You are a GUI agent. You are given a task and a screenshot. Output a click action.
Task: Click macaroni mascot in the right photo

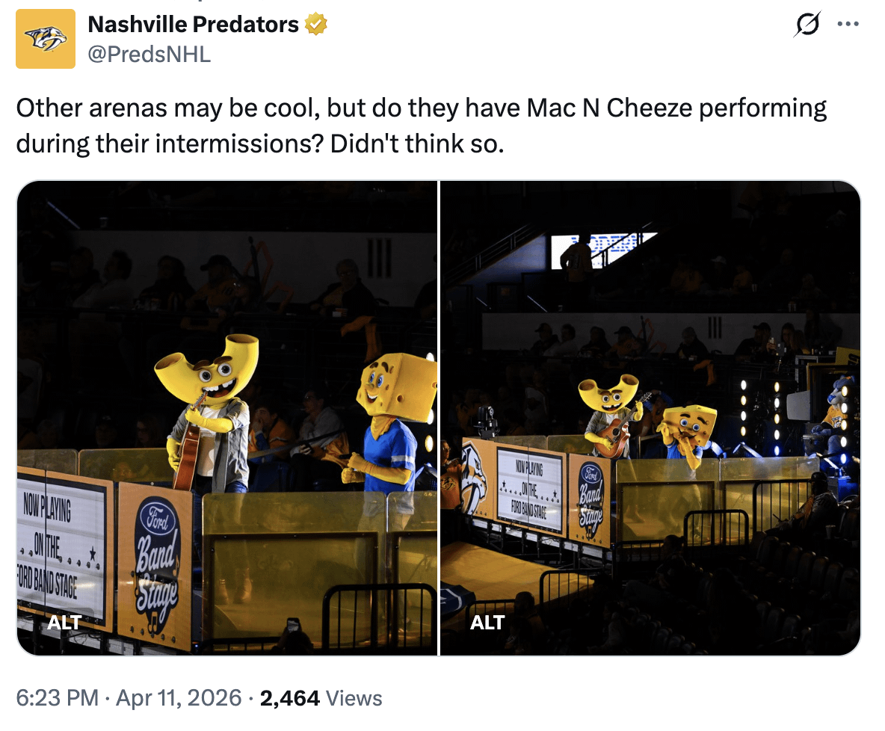tap(611, 411)
